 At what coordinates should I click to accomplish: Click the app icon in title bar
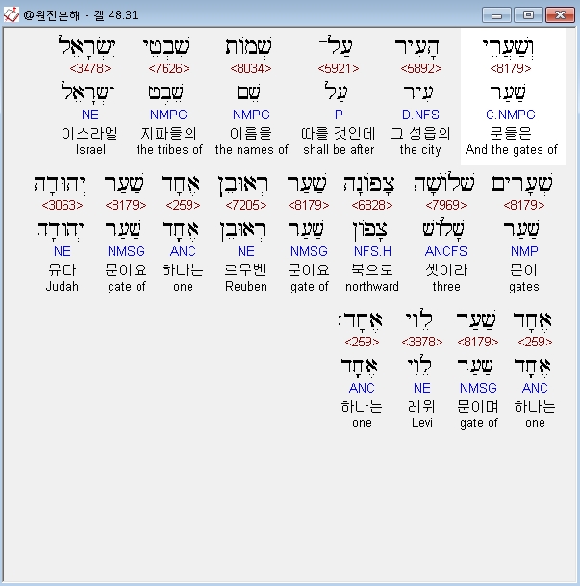coord(11,15)
